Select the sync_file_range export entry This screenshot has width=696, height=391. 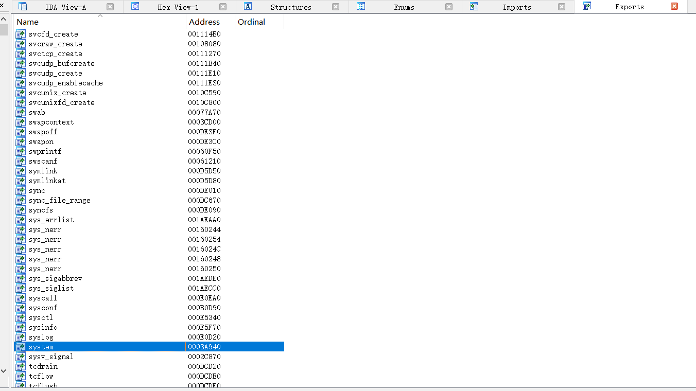[149, 200]
